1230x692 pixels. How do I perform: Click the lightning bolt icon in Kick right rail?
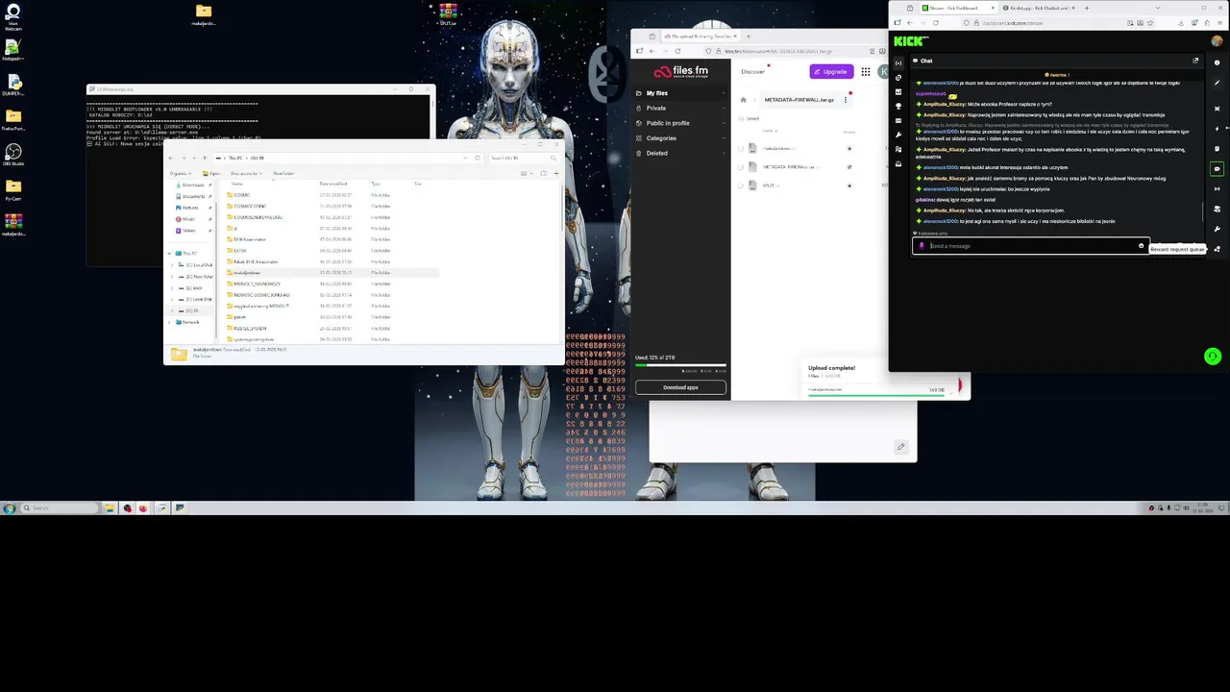pos(1217,129)
